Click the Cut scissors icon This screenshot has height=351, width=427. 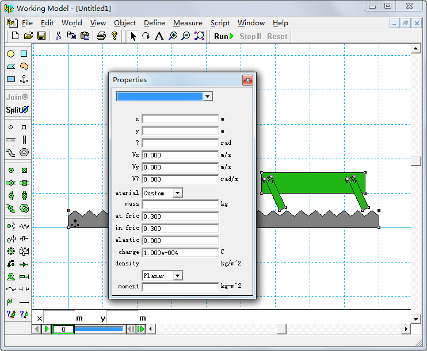58,36
